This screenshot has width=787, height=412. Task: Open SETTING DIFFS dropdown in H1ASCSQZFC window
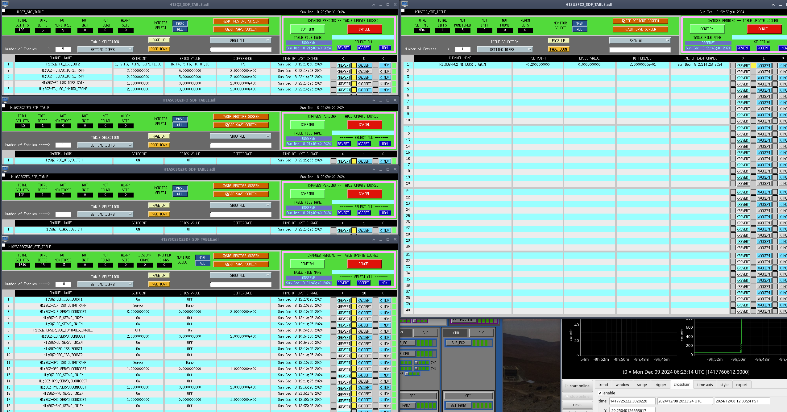point(105,214)
